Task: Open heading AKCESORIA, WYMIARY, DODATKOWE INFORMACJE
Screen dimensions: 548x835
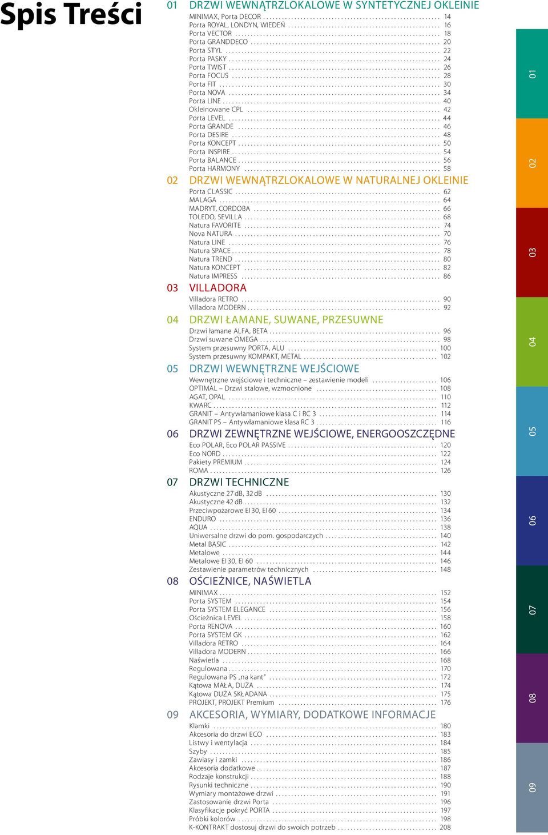Action: click(312, 714)
